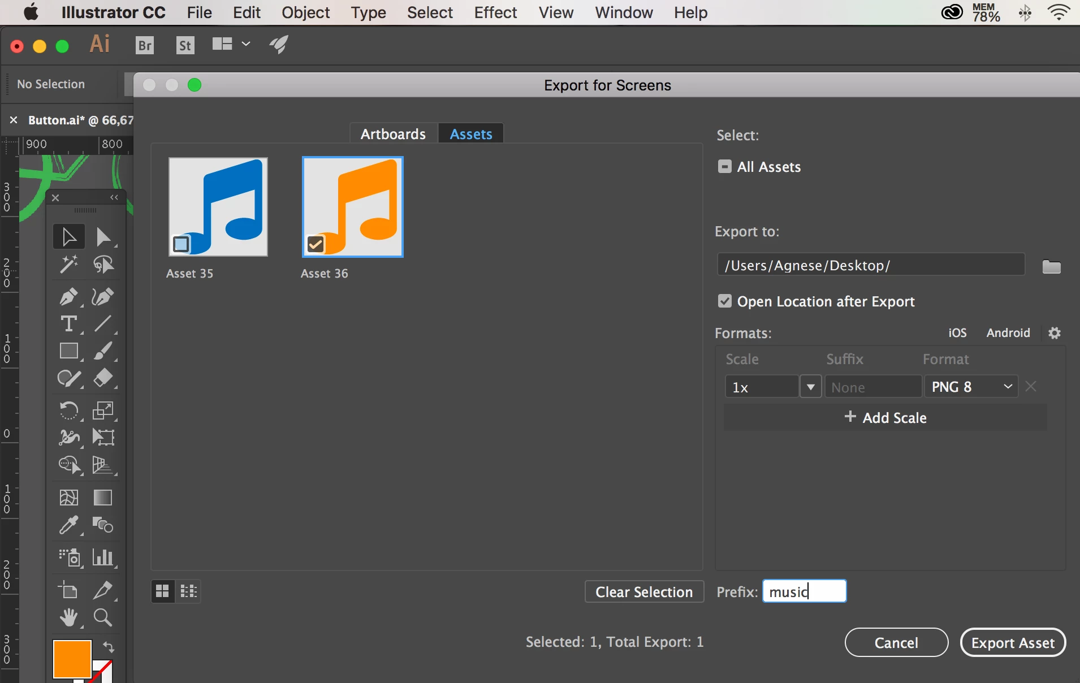The image size is (1080, 683).
Task: Click the Export Asset button
Action: click(1013, 642)
